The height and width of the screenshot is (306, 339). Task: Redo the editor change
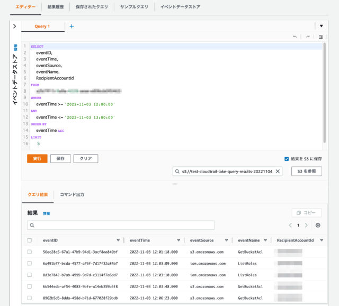(308, 37)
